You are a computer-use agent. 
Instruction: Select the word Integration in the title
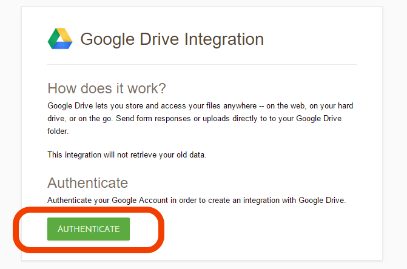pyautogui.click(x=224, y=39)
